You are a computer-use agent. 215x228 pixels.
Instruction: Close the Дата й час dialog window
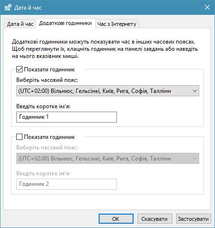pyautogui.click(x=207, y=7)
